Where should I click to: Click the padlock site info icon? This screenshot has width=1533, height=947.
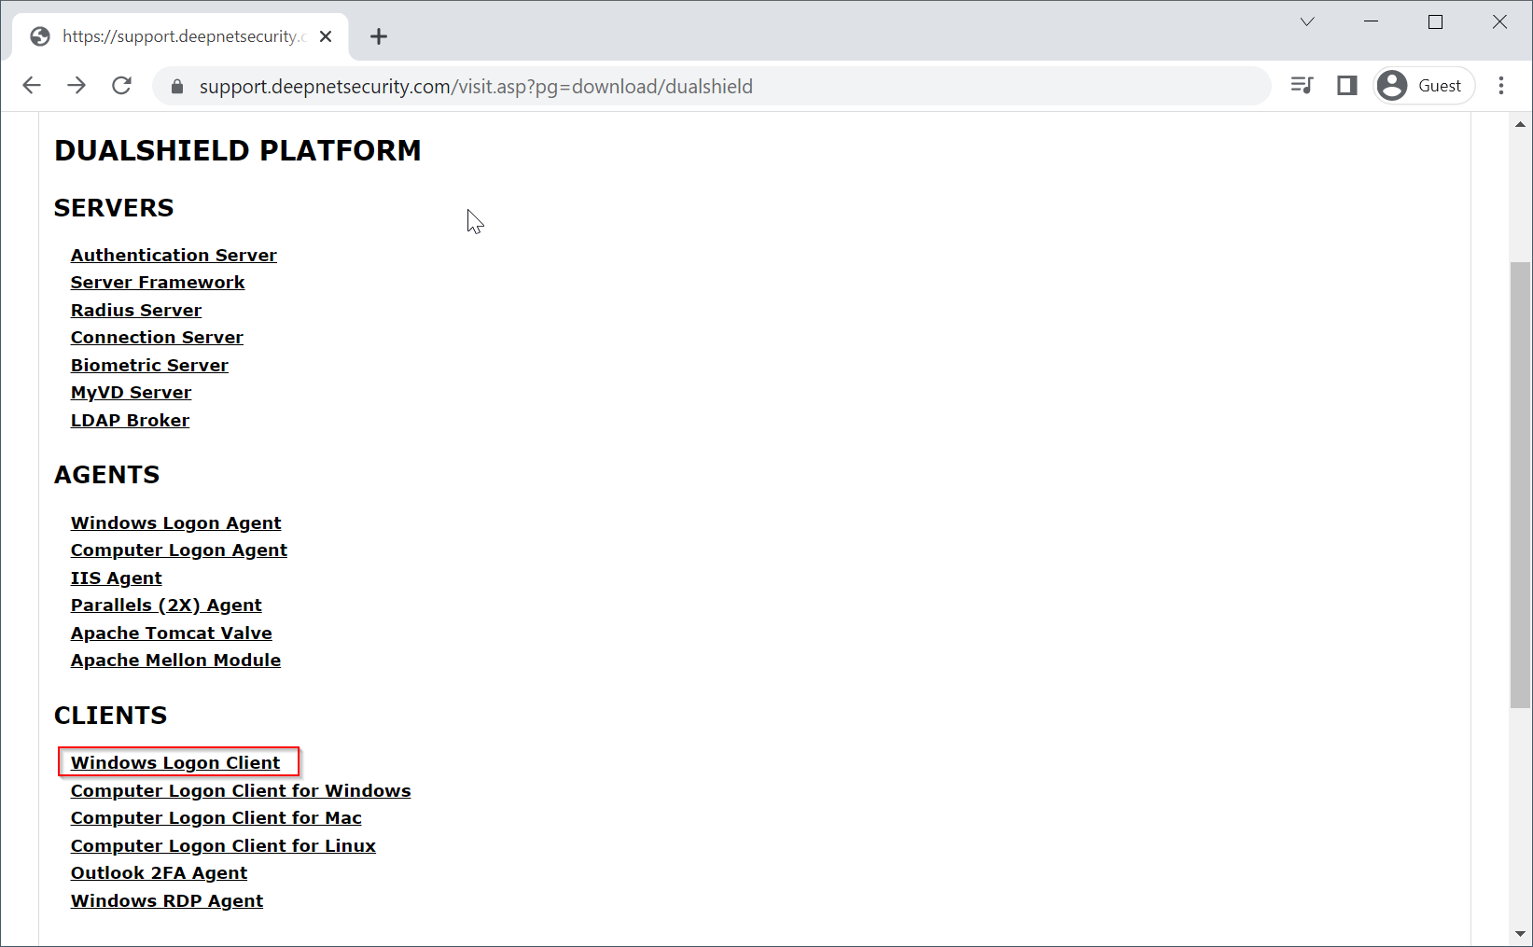point(177,87)
